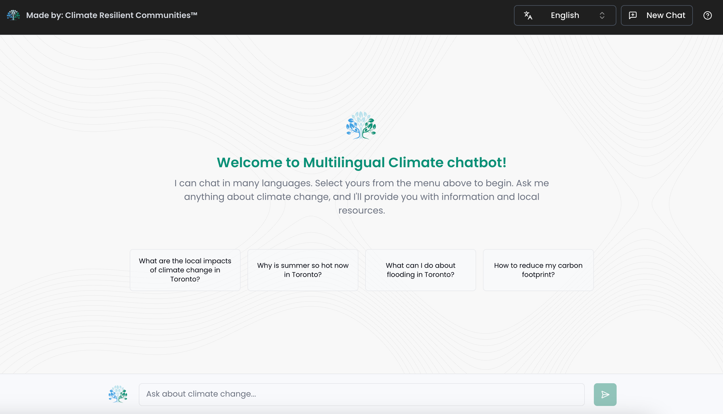
Task: Click the 'Made by: Climate Resilient Communities' text
Action: (112, 15)
